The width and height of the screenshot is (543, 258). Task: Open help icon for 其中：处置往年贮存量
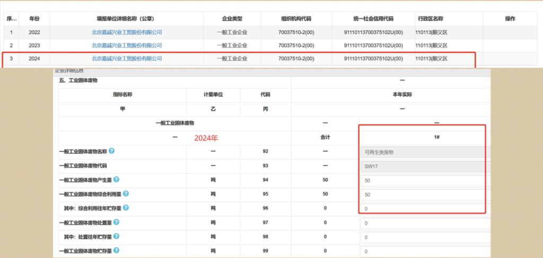[116, 236]
